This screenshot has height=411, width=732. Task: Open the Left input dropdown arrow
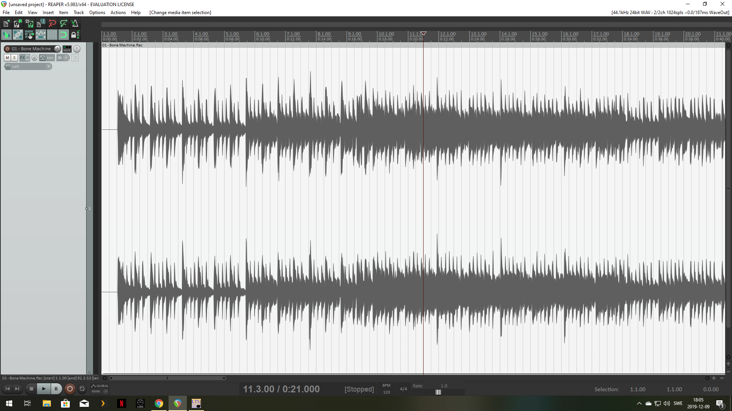[x=48, y=67]
